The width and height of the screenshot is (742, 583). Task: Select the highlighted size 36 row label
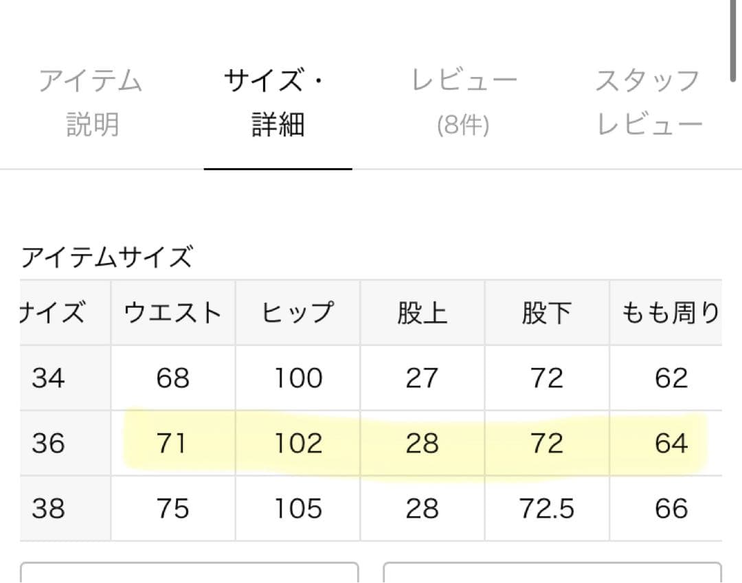point(49,444)
